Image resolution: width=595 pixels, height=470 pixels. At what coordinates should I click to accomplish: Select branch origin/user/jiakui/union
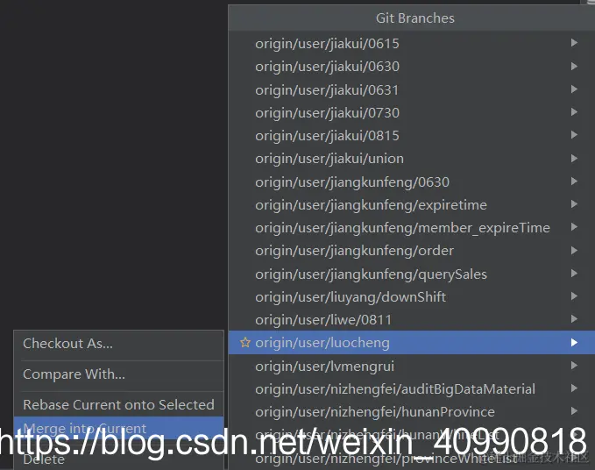pos(412,159)
